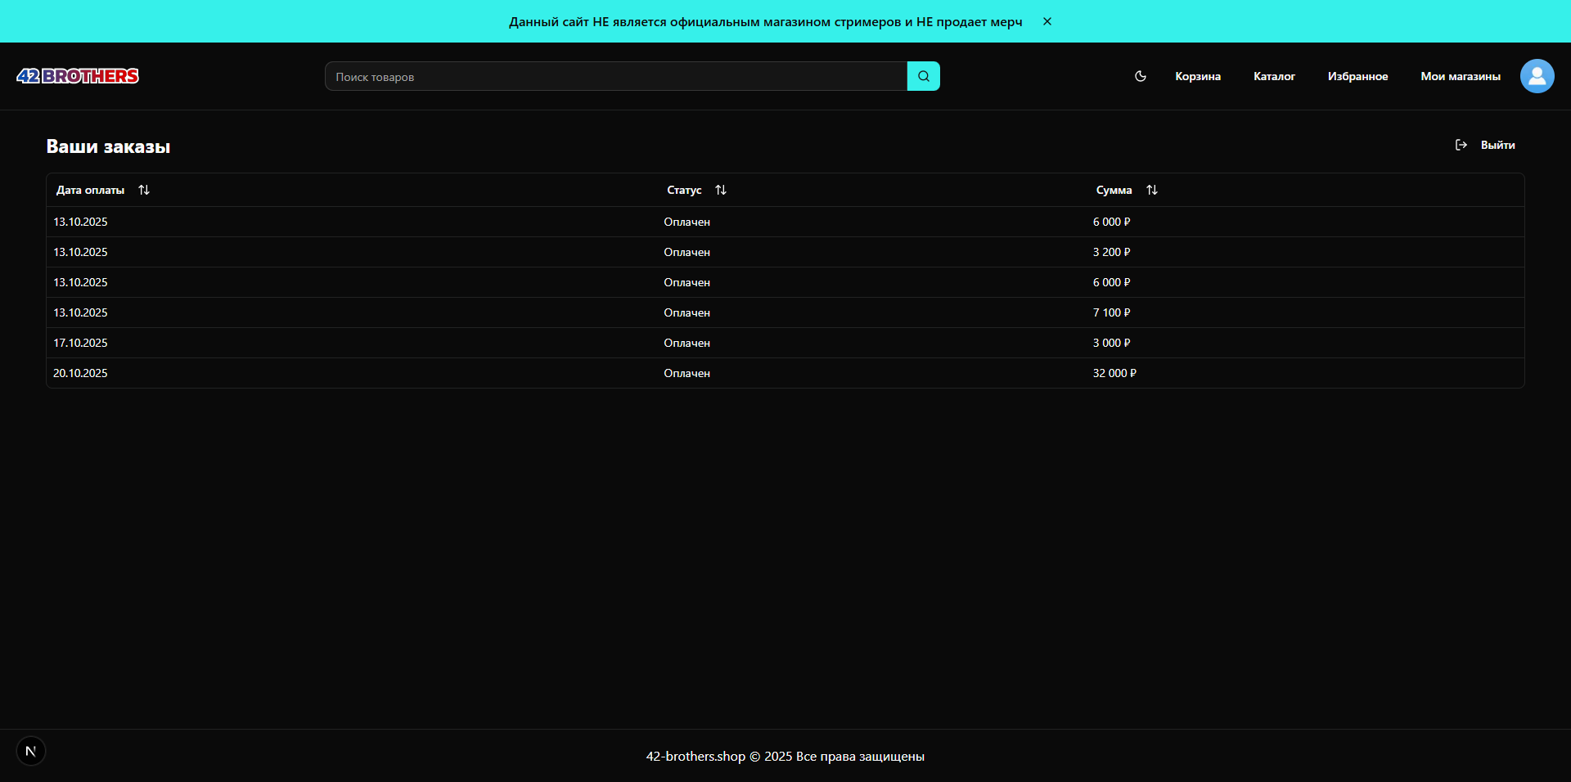Click the Выйти logout button
This screenshot has height=782, width=1571.
tap(1497, 145)
